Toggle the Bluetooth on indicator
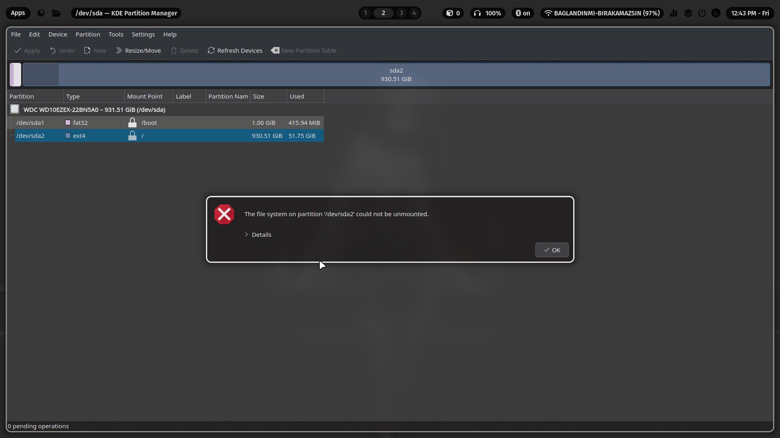This screenshot has height=438, width=780. tap(522, 13)
